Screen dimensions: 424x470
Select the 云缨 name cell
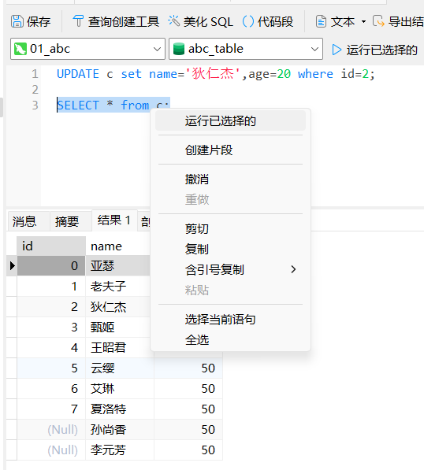[120, 368]
